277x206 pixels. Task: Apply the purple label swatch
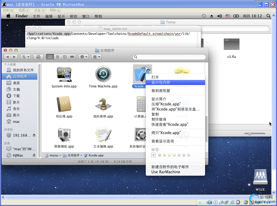[184, 155]
